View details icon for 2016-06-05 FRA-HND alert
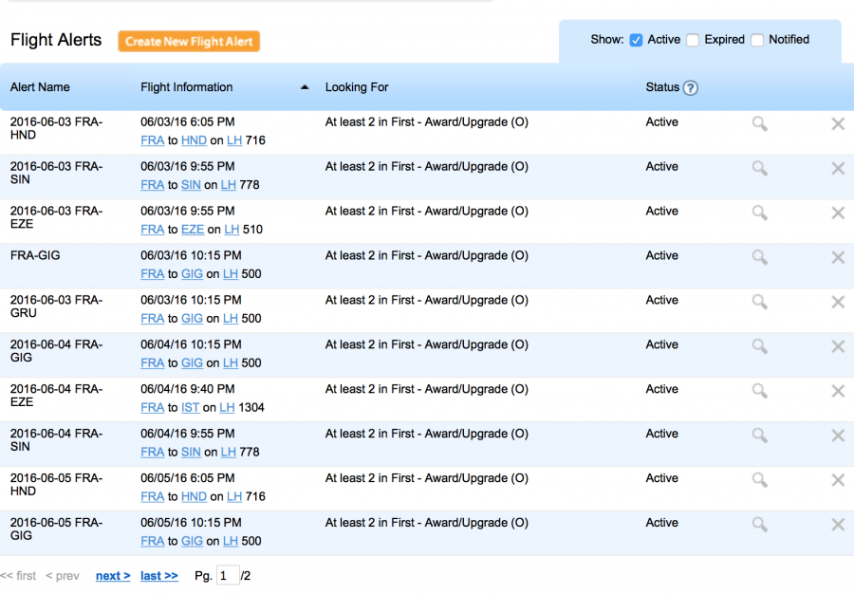 click(x=759, y=480)
